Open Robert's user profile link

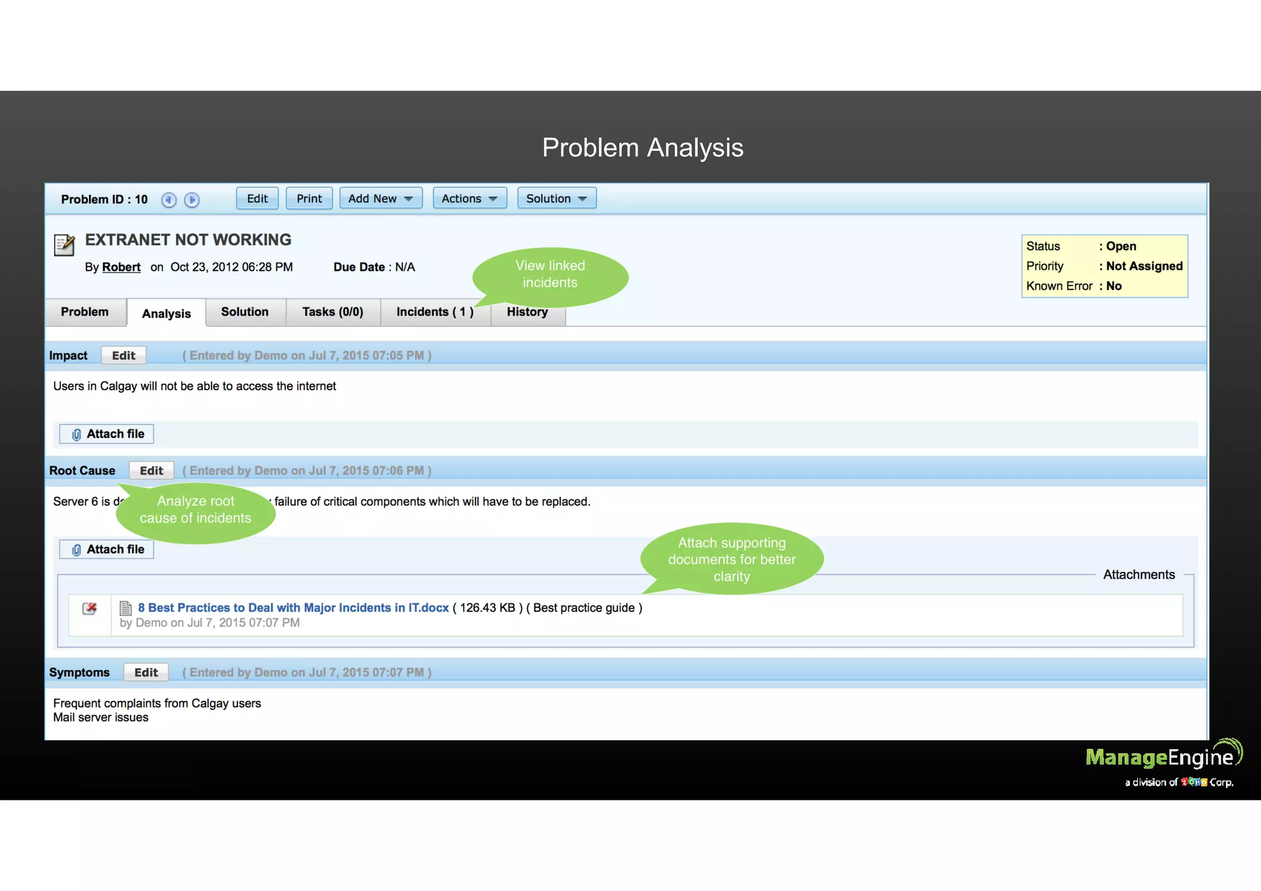tap(121, 267)
